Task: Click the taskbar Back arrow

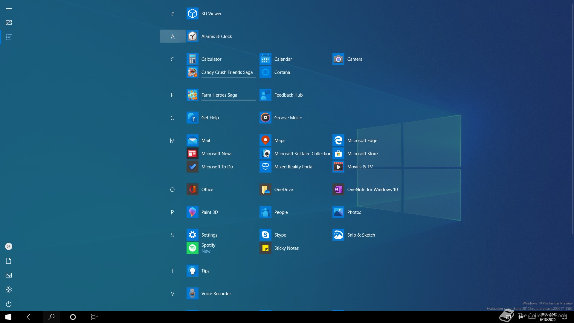Action: [x=30, y=317]
